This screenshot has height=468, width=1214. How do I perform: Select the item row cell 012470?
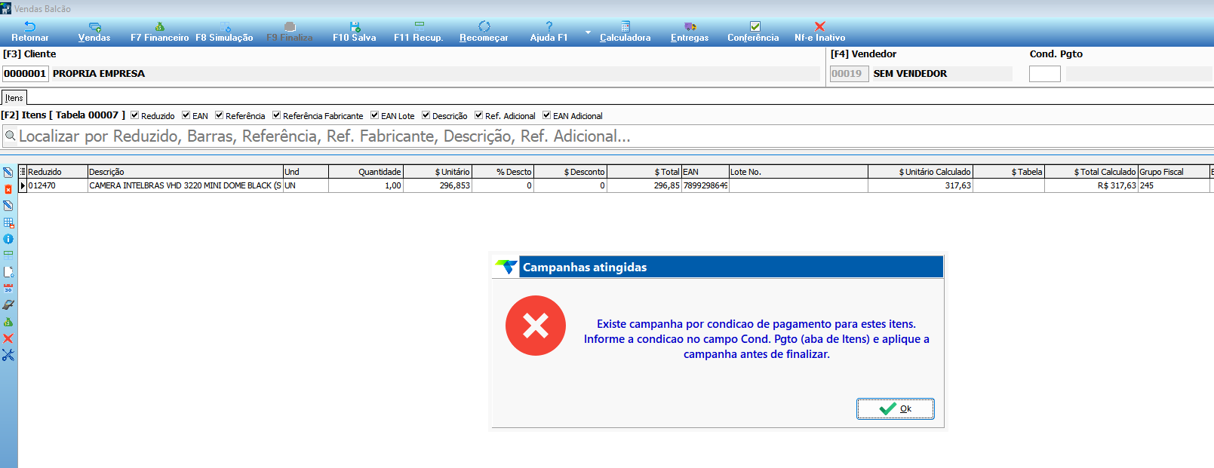click(57, 185)
